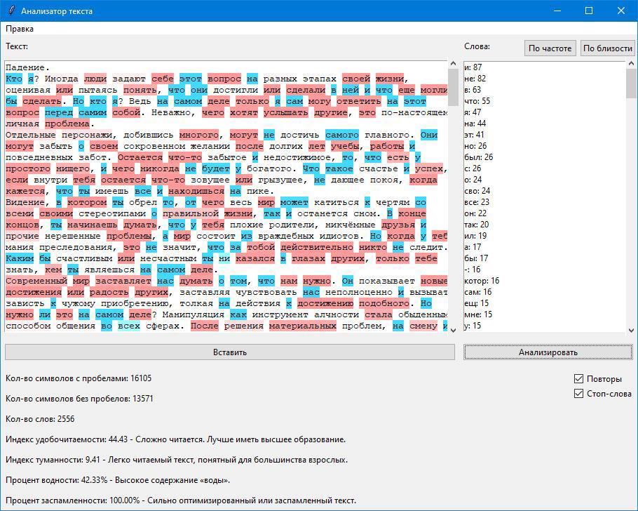
Task: Click the text area's scroll down arrow
Action: point(452,329)
